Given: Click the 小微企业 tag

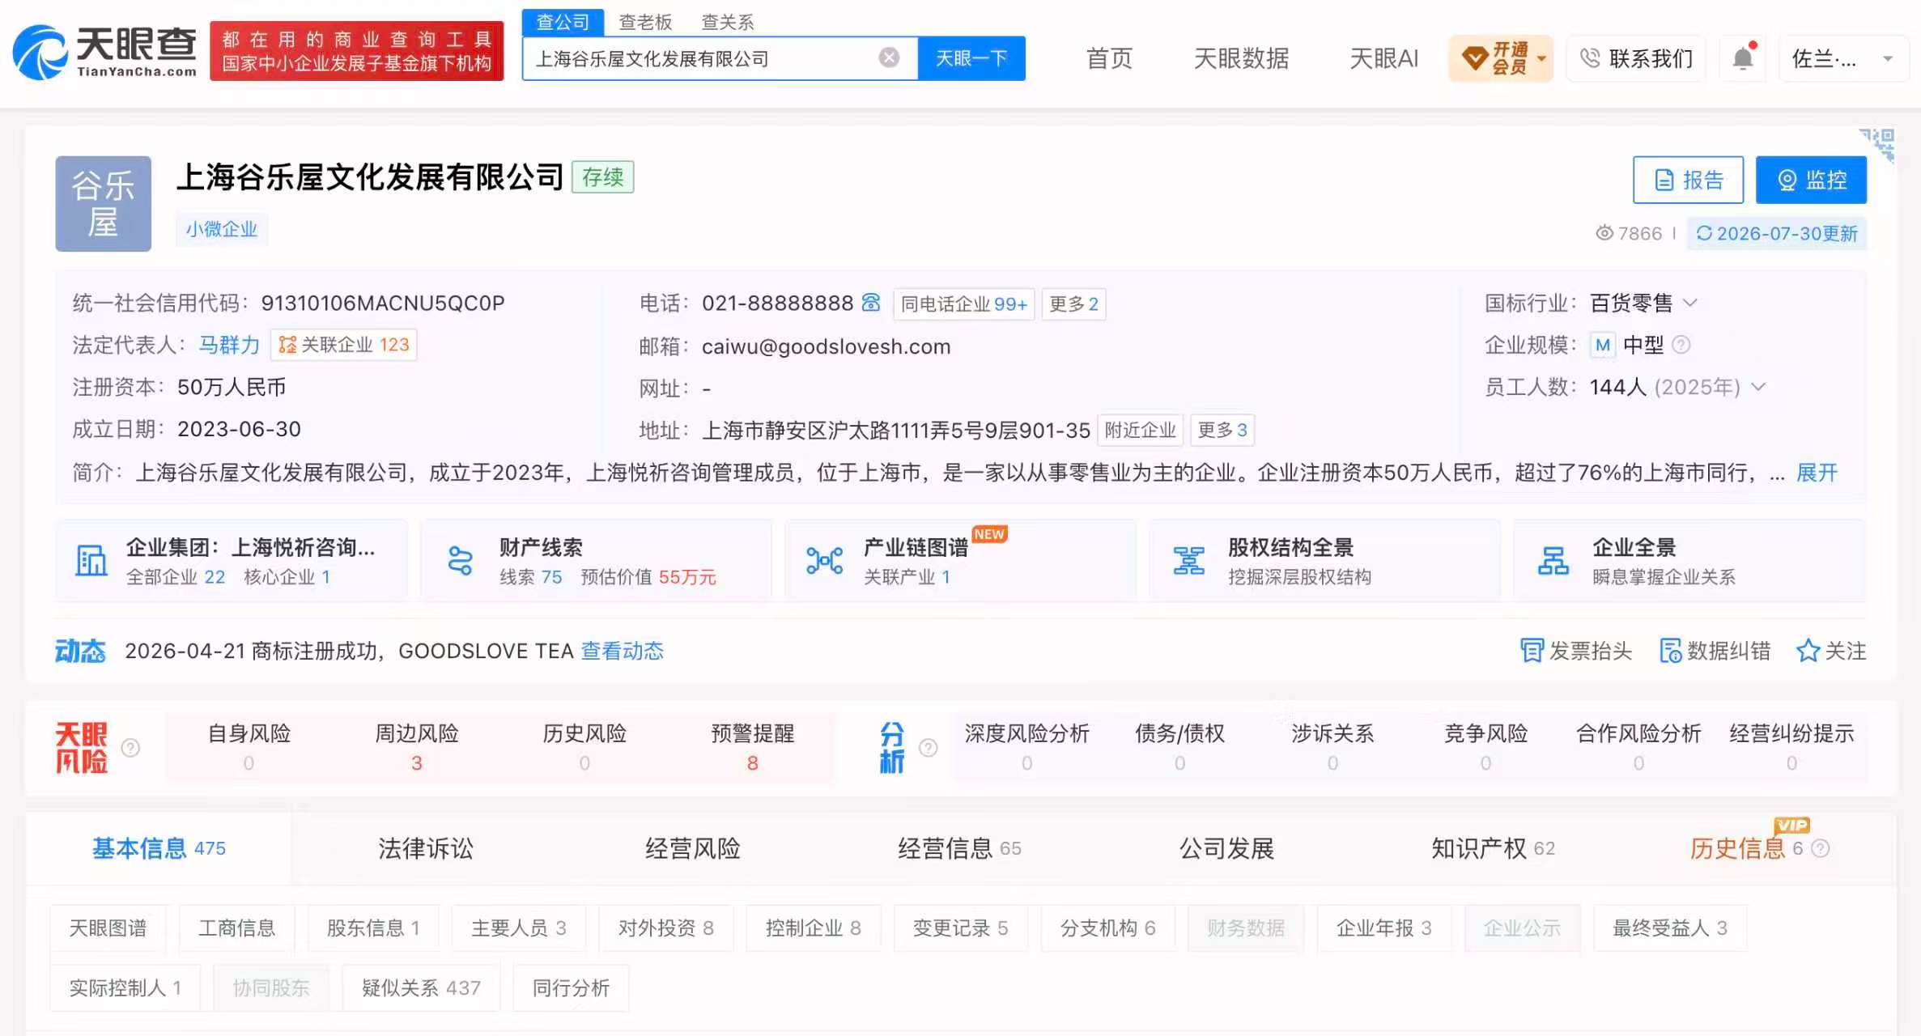Looking at the screenshot, I should pyautogui.click(x=221, y=229).
